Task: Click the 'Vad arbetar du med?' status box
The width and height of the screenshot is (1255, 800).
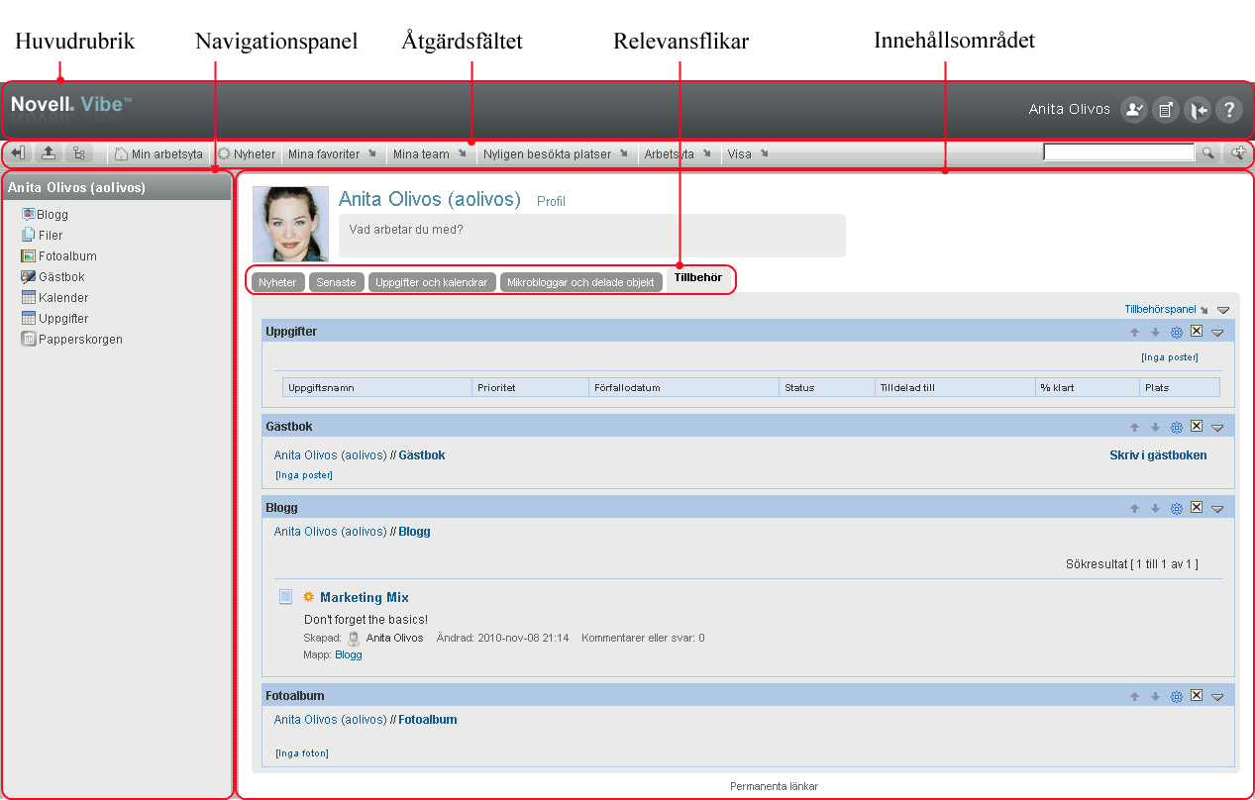Action: click(592, 236)
